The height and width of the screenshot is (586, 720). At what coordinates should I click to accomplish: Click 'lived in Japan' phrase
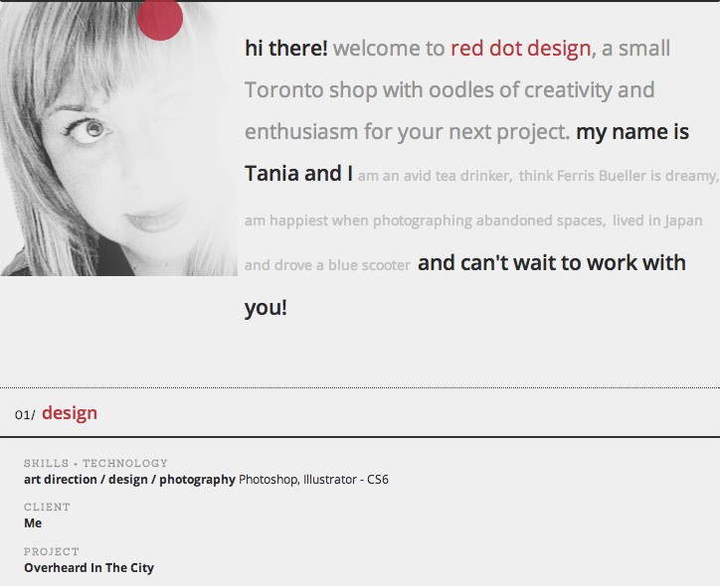(x=657, y=221)
